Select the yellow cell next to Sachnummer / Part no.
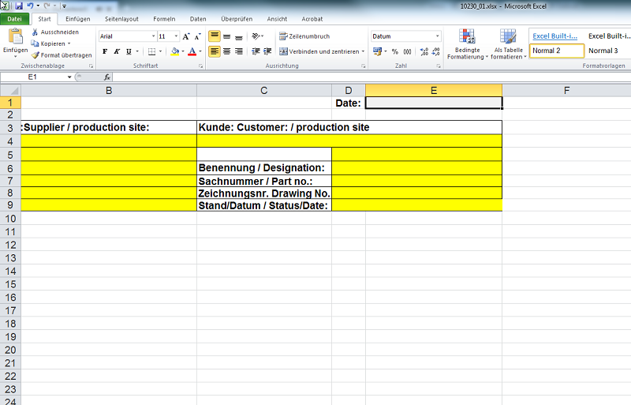631x405 pixels. (x=416, y=181)
